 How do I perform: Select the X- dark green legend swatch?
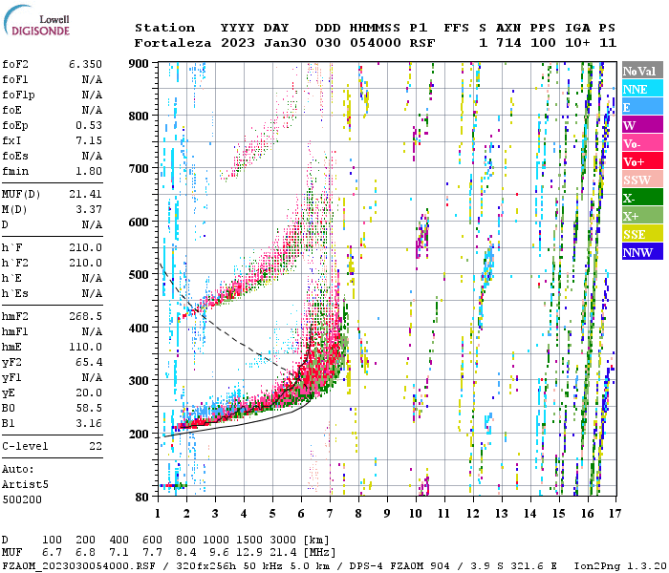click(642, 198)
